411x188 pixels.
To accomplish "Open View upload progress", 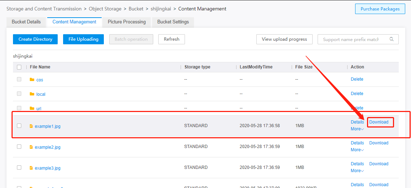I will pyautogui.click(x=284, y=39).
